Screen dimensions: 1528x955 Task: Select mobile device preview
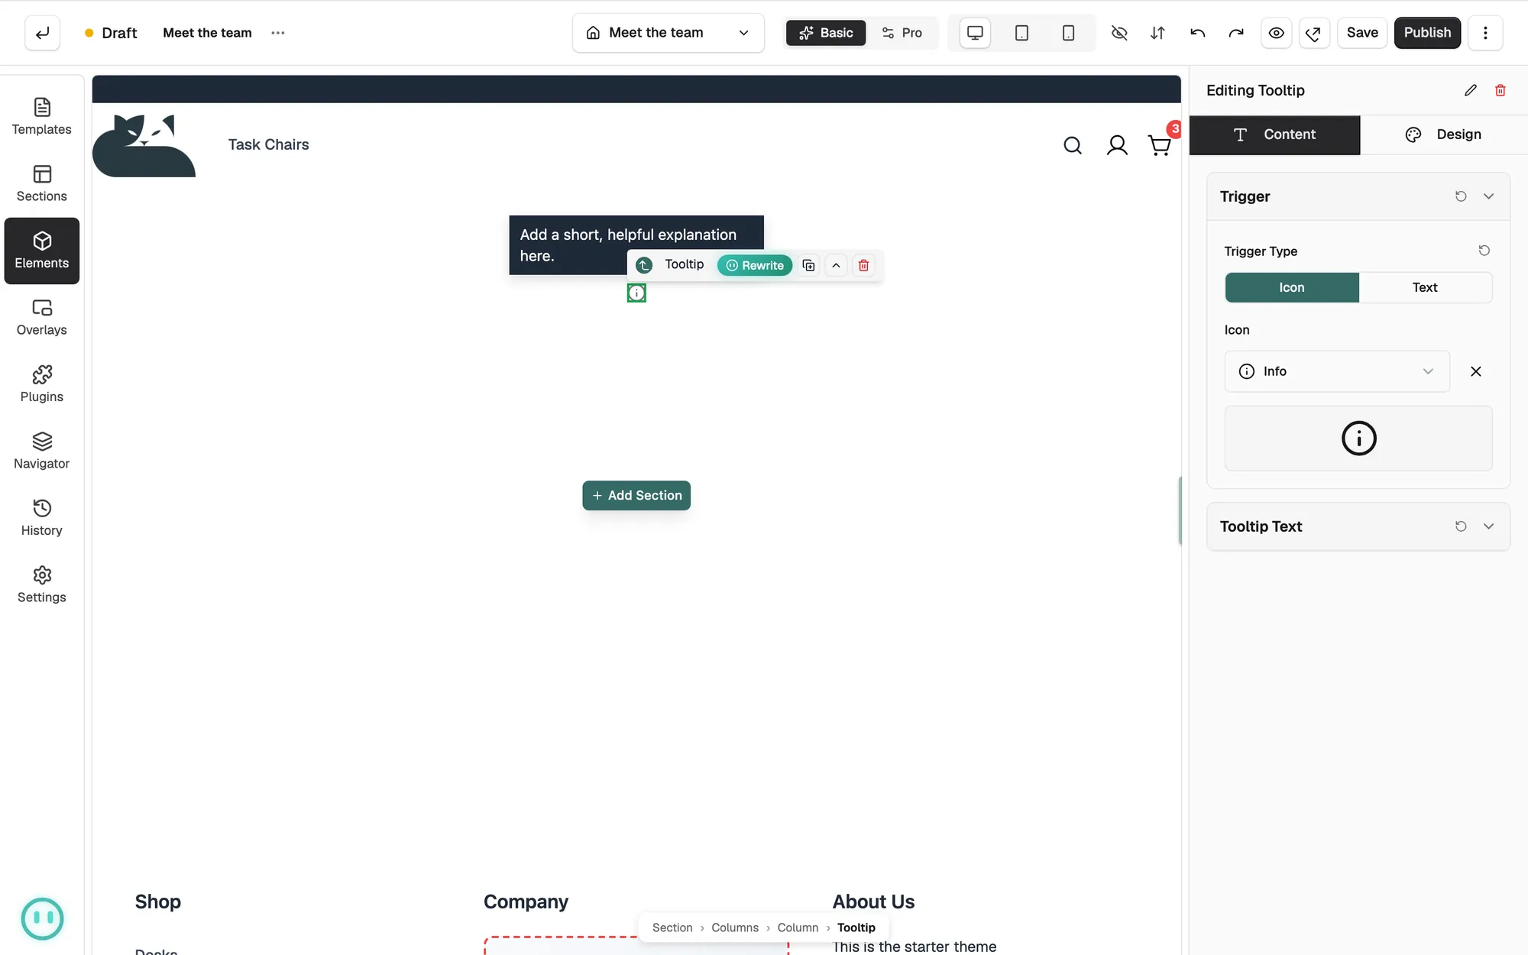1068,33
